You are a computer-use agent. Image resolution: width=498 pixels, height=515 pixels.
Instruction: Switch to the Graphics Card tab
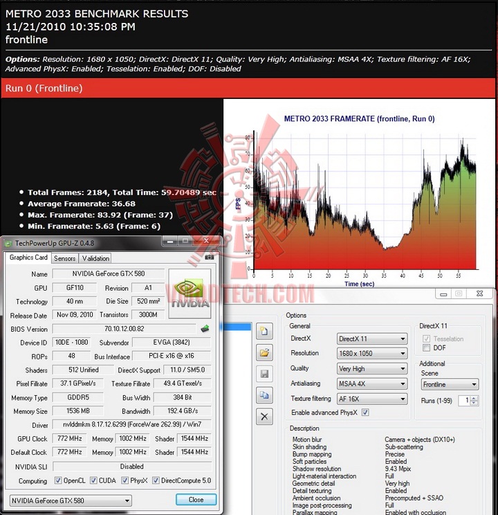(28, 257)
